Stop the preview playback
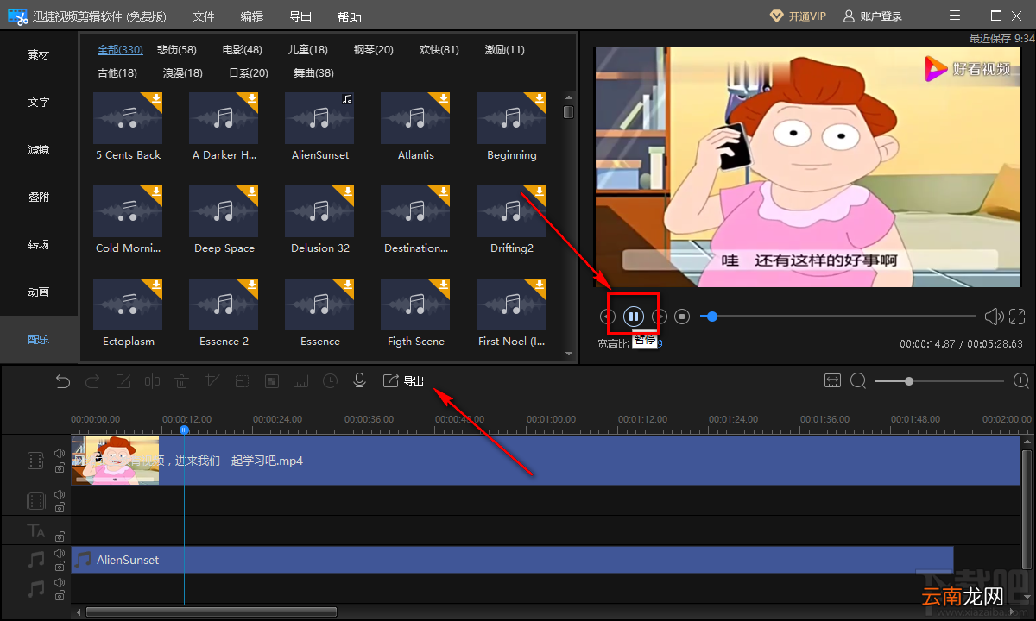 [x=682, y=317]
